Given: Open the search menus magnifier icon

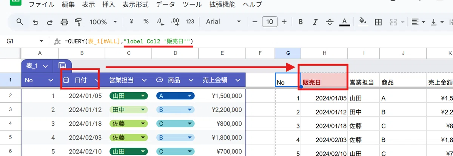Looking at the screenshot, I should [20, 22].
